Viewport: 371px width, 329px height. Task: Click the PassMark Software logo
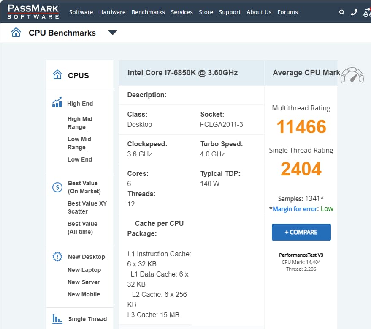pyautogui.click(x=33, y=11)
